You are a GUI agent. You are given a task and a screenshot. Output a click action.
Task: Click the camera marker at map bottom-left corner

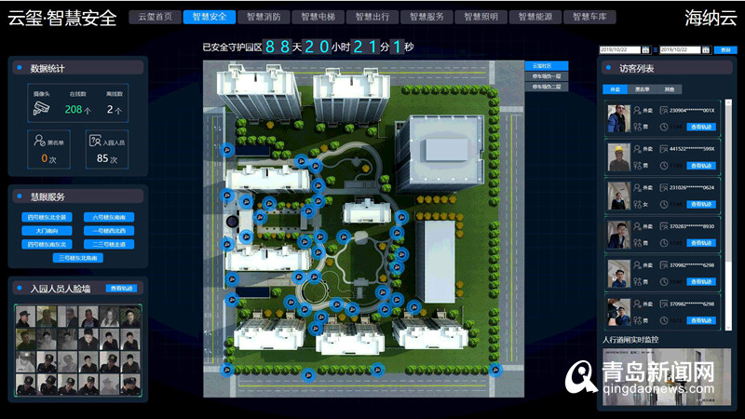pos(227,370)
